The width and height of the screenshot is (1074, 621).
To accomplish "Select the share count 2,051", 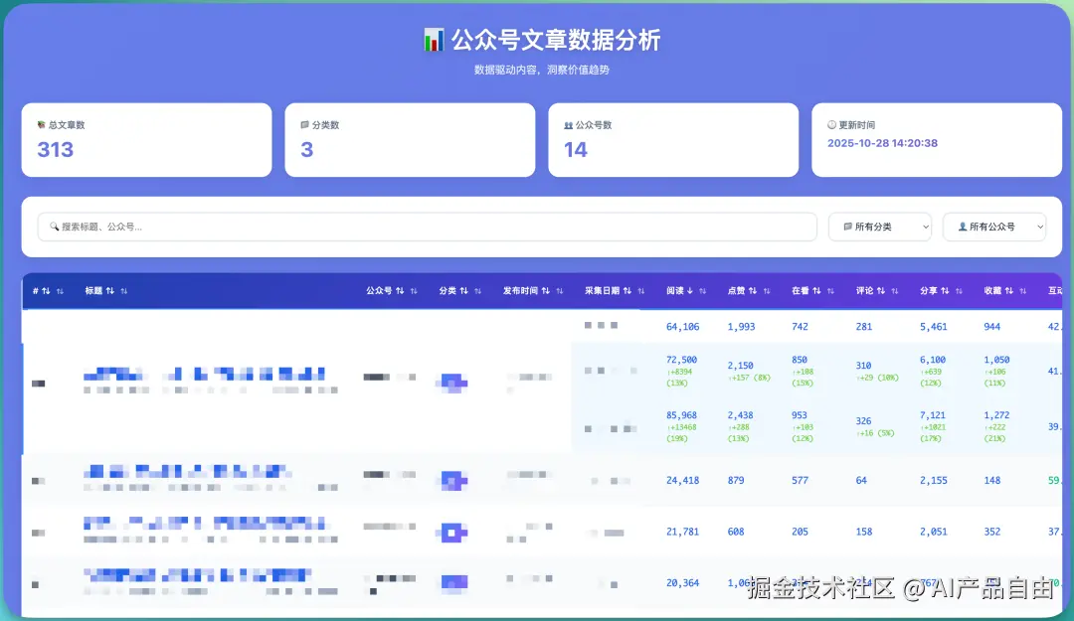I will (x=934, y=532).
